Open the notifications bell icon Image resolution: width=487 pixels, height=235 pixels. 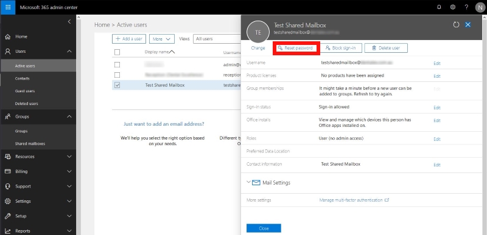tap(439, 7)
